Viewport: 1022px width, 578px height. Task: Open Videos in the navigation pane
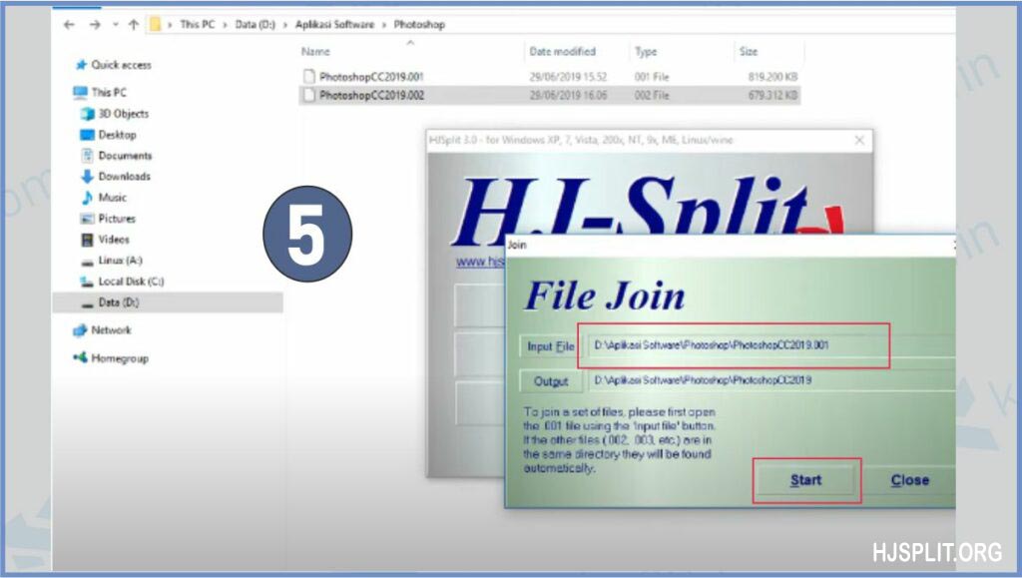(x=114, y=240)
